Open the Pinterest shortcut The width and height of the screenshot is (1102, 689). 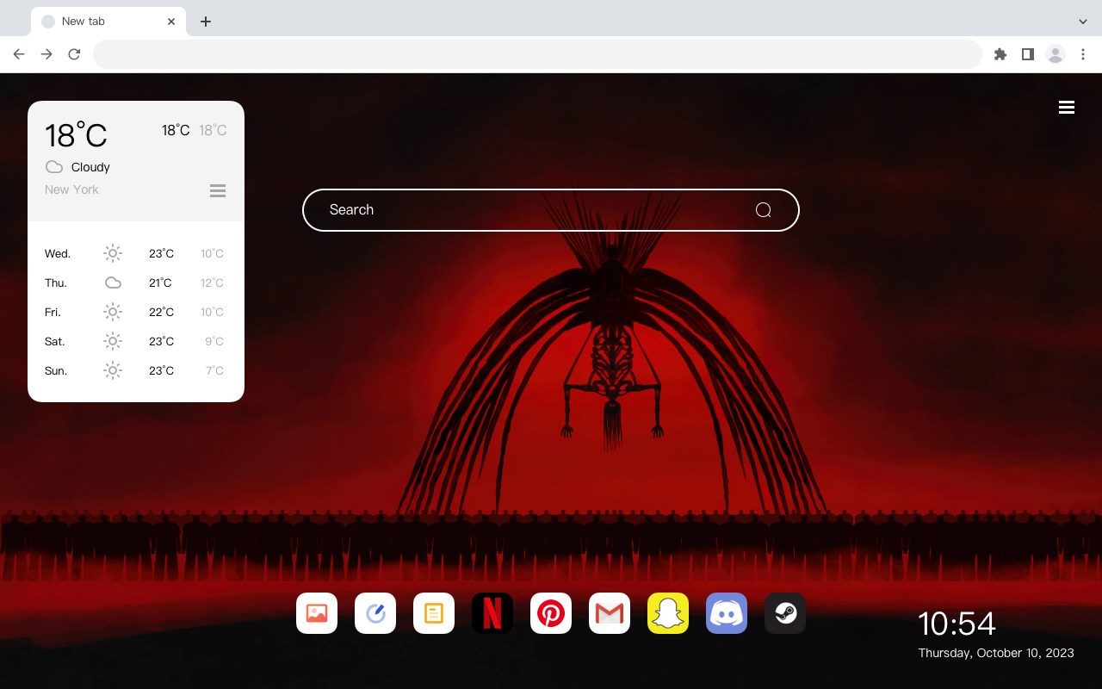point(551,613)
